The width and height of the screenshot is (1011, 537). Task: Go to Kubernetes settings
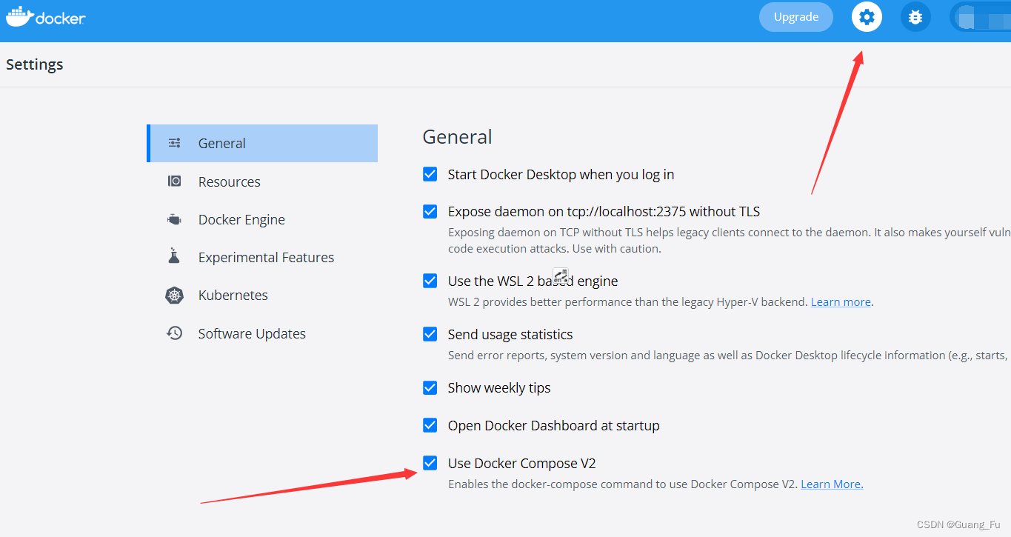coord(262,295)
